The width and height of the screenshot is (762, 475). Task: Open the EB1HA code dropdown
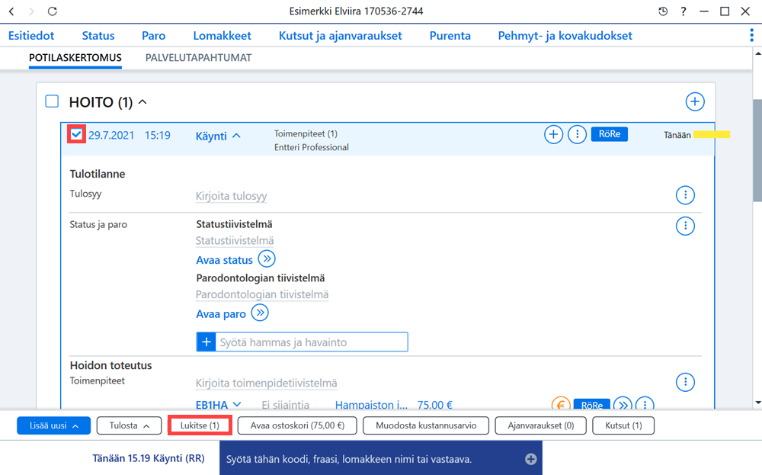pyautogui.click(x=237, y=404)
